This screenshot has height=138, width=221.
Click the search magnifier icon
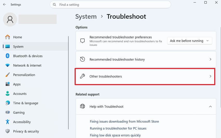click(54, 5)
